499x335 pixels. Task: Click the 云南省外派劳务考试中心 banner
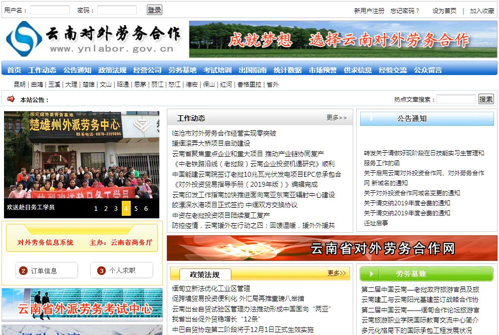click(x=82, y=305)
